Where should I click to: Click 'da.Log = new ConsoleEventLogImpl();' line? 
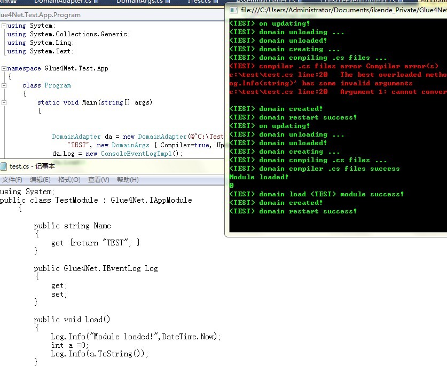click(x=117, y=154)
